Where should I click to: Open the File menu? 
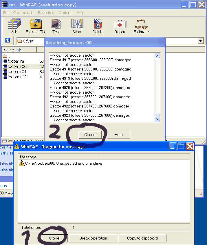6,13
